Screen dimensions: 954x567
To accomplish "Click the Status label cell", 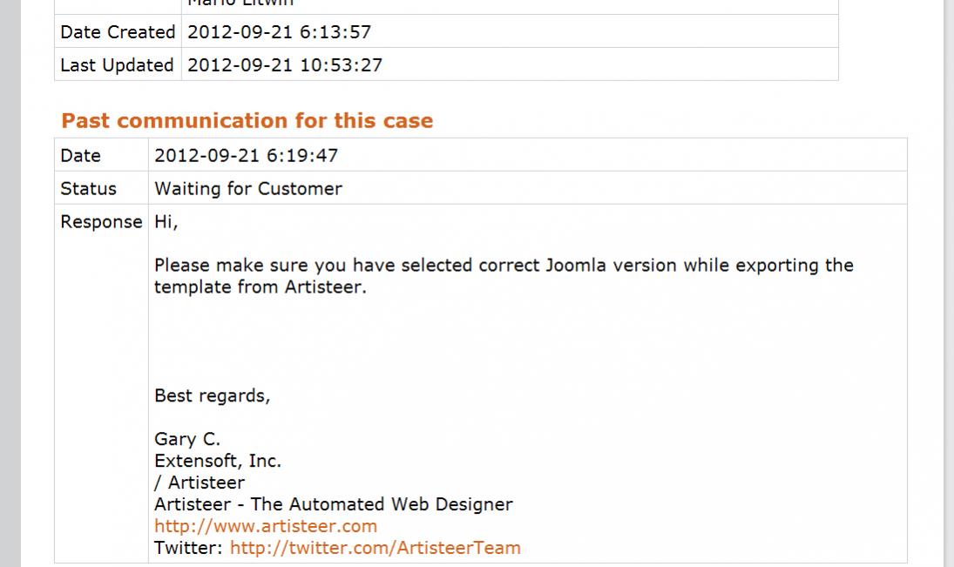I will click(x=102, y=188).
